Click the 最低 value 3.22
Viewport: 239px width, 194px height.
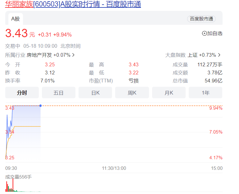pyautogui.click(x=133, y=73)
